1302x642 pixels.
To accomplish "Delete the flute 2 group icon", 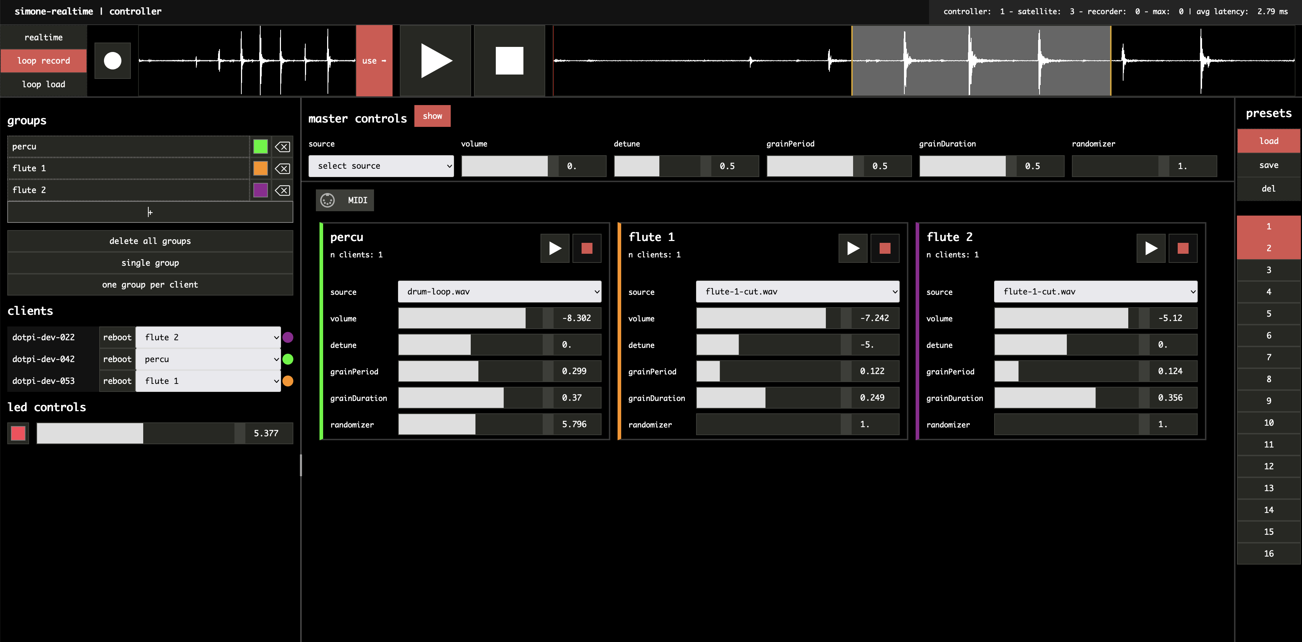I will pos(282,190).
